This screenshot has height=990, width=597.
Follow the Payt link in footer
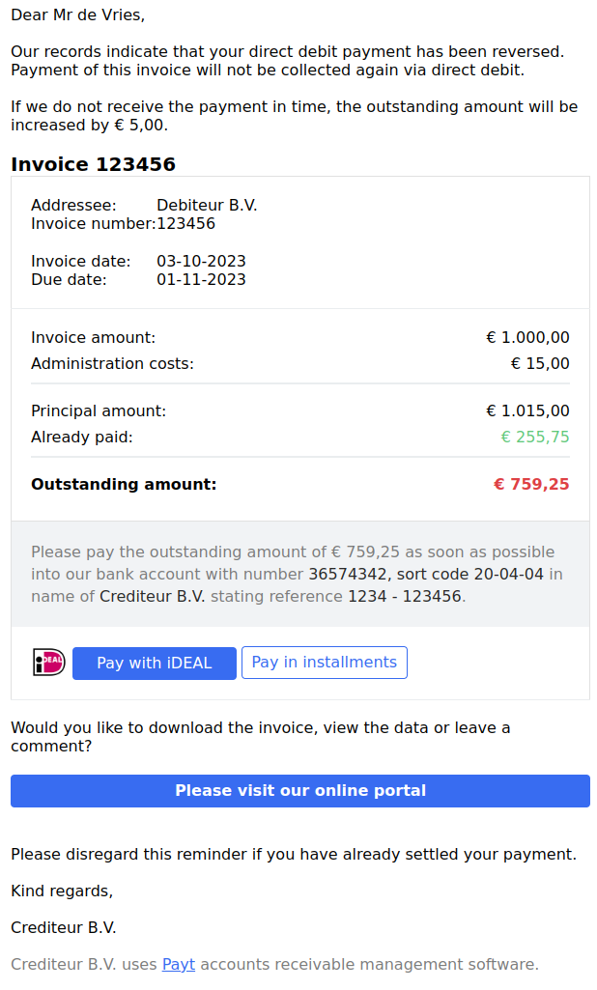tap(178, 964)
